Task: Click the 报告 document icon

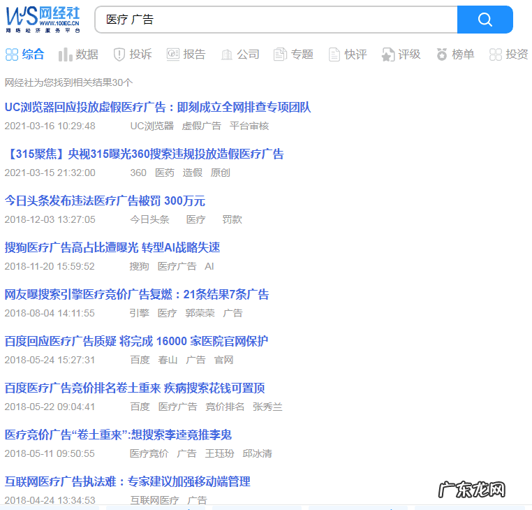Action: tap(173, 54)
